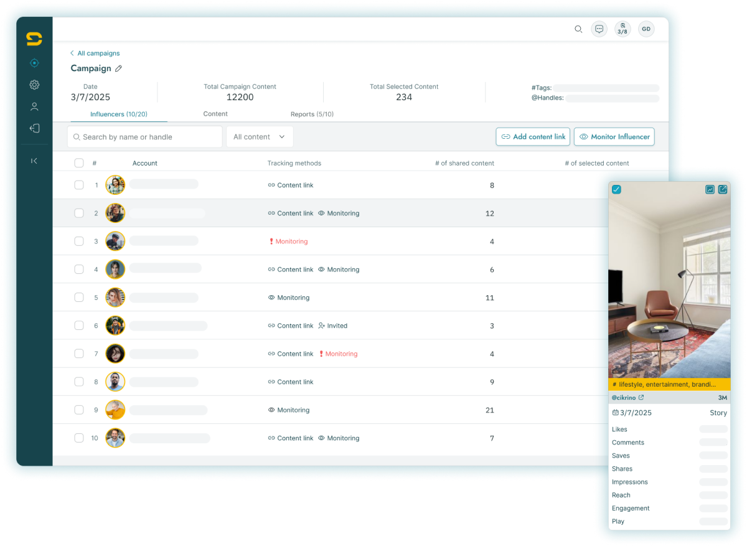Viewport: 747px width, 546px height.
Task: Edit campaign name with pencil icon
Action: 118,68
